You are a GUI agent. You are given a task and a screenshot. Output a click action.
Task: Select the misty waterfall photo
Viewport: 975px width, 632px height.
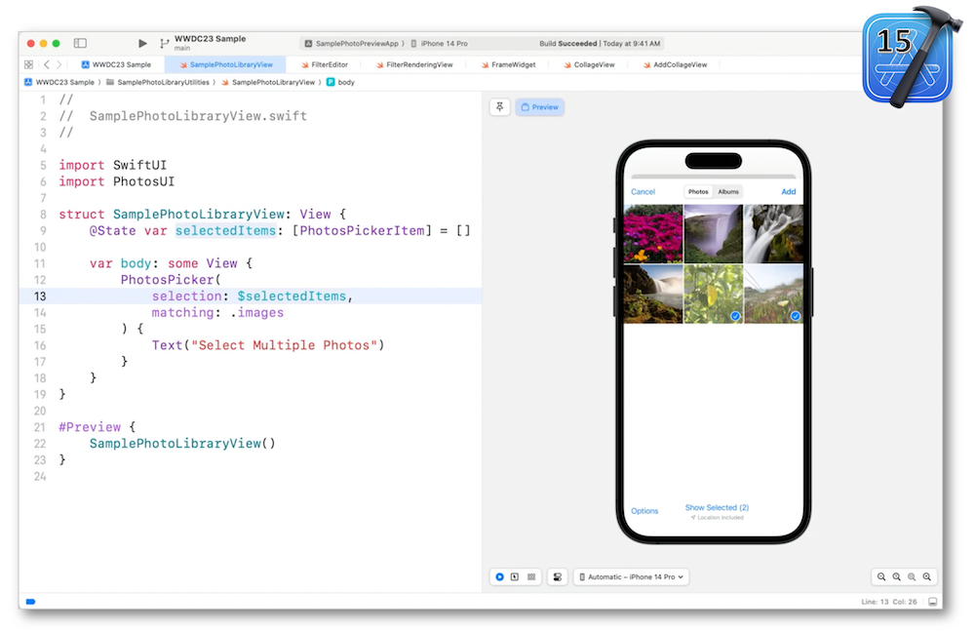click(x=714, y=233)
